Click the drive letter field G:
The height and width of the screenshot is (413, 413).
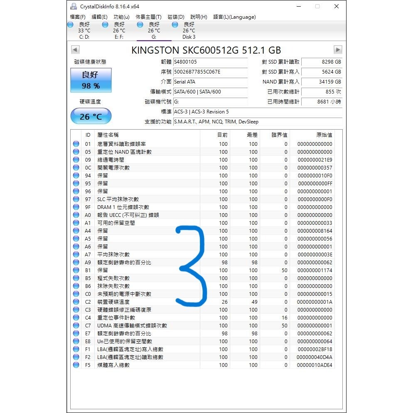click(x=210, y=102)
